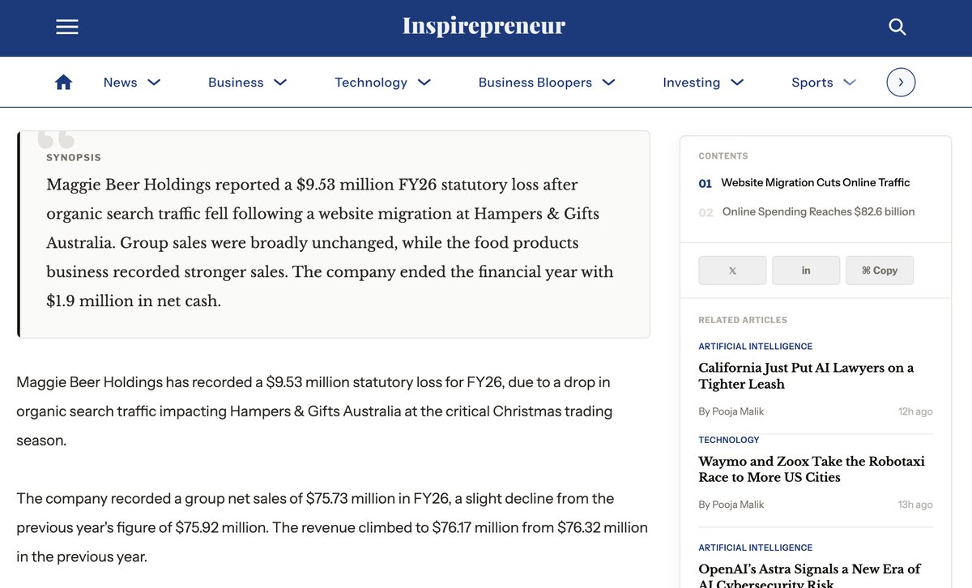Open the Technology menu item

pyautogui.click(x=371, y=83)
